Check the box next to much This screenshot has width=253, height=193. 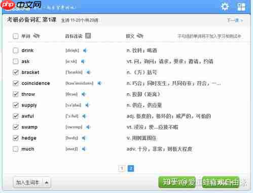[x=16, y=149]
